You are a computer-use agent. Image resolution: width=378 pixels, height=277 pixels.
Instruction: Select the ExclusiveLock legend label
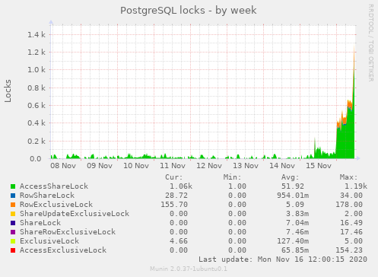[49, 241]
